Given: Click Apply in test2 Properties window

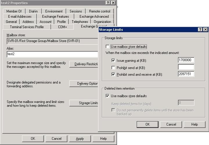Looking at the screenshot, I should pos(80,139).
